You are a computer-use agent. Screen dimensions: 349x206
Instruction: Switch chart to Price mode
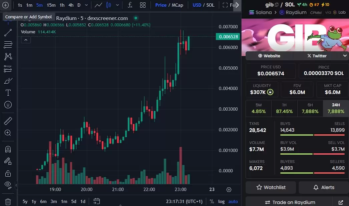(x=161, y=5)
